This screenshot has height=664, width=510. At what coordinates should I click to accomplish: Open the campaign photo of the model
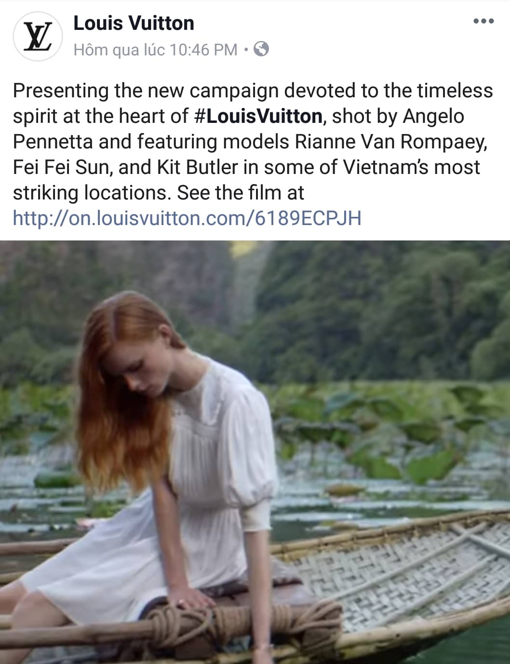(255, 452)
